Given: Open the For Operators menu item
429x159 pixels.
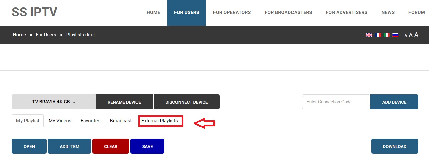Looking at the screenshot, I should coord(232,13).
